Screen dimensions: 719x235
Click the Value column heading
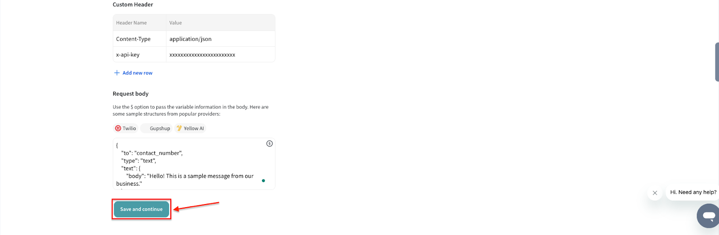(176, 23)
